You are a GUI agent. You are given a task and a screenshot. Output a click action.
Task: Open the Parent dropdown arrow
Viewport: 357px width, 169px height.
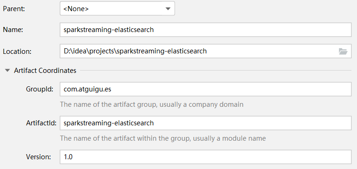(x=168, y=9)
